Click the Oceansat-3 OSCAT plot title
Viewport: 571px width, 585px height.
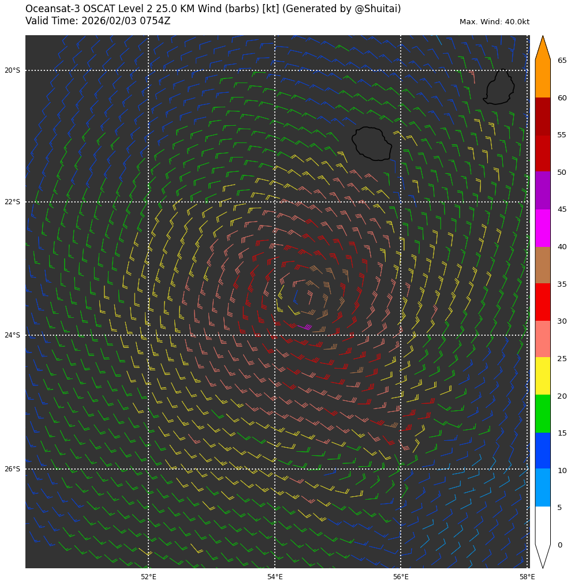[212, 9]
